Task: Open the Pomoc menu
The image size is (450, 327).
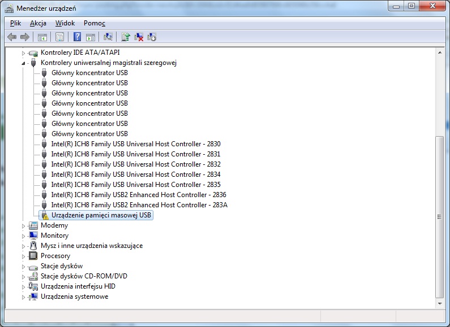Action: click(95, 23)
